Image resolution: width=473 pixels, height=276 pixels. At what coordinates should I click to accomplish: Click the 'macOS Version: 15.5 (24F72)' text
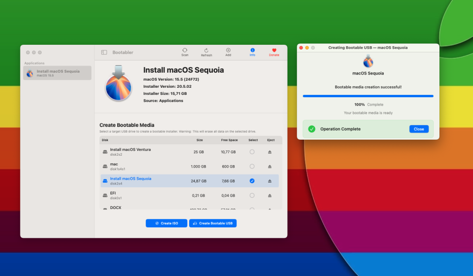click(171, 79)
